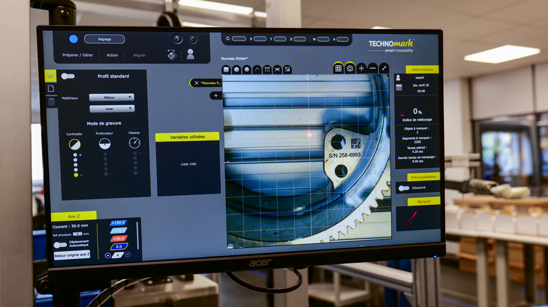This screenshot has width=548, height=307.
Task: Set Contraste to the lowest level dot
Action: [x=76, y=175]
